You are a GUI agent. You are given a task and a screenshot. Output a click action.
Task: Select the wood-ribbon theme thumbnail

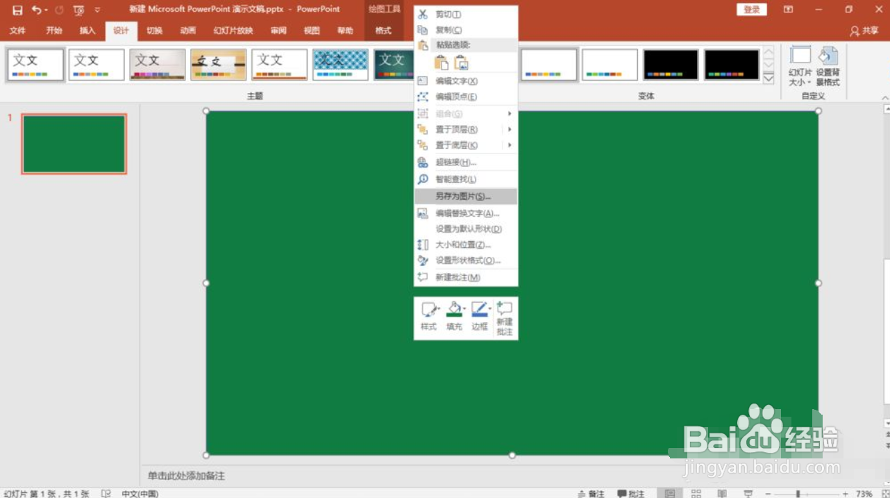tap(219, 65)
